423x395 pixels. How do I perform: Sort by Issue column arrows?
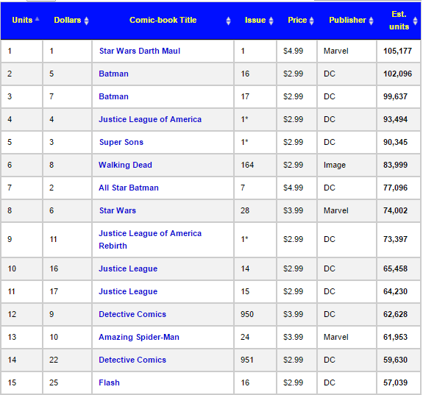coord(271,21)
